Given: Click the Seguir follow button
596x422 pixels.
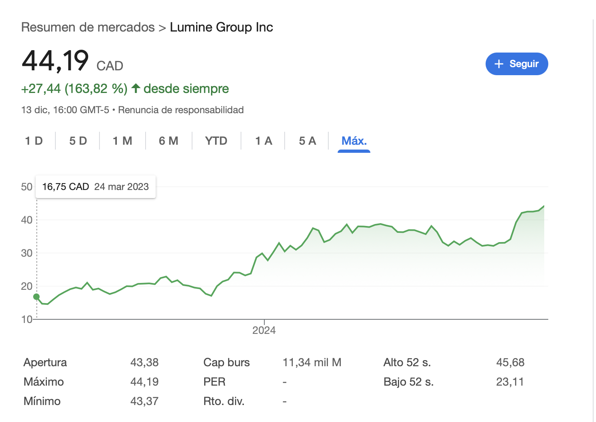Looking at the screenshot, I should pos(516,64).
